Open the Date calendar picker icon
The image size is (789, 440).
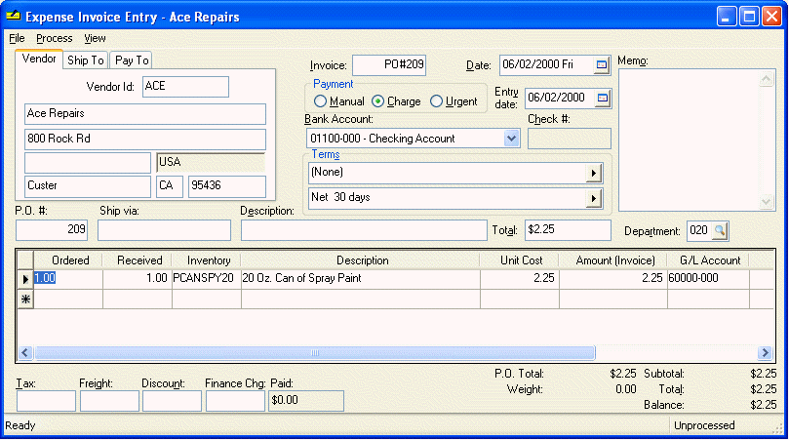point(602,65)
